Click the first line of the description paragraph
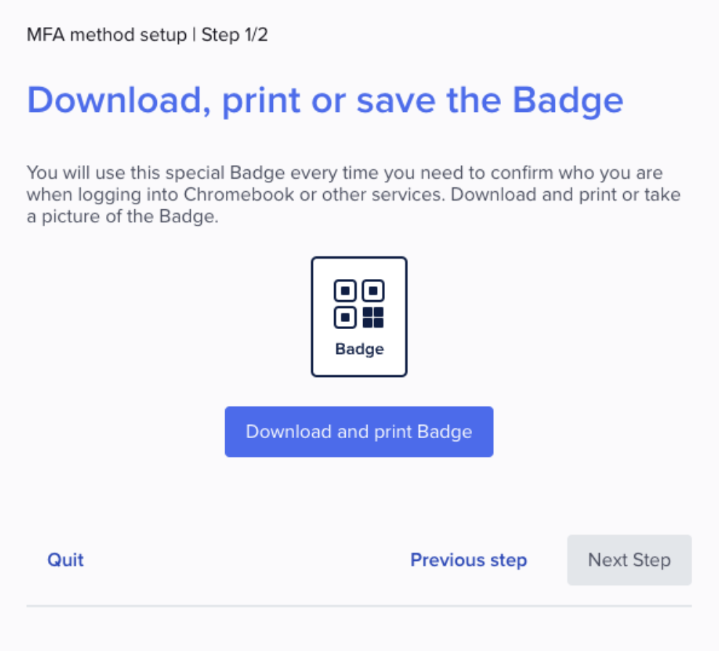The height and width of the screenshot is (651, 719). pyautogui.click(x=344, y=174)
